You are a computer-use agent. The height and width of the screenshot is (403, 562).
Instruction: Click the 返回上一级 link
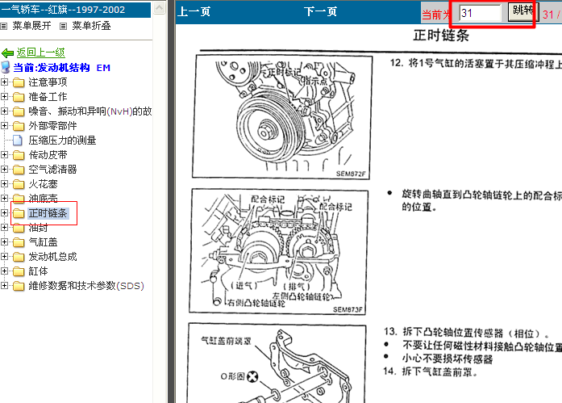click(x=41, y=52)
